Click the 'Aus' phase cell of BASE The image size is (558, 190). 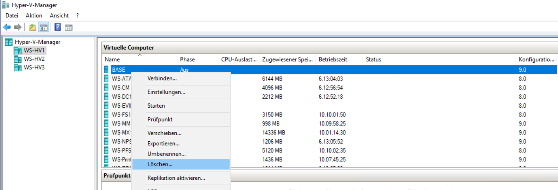184,70
